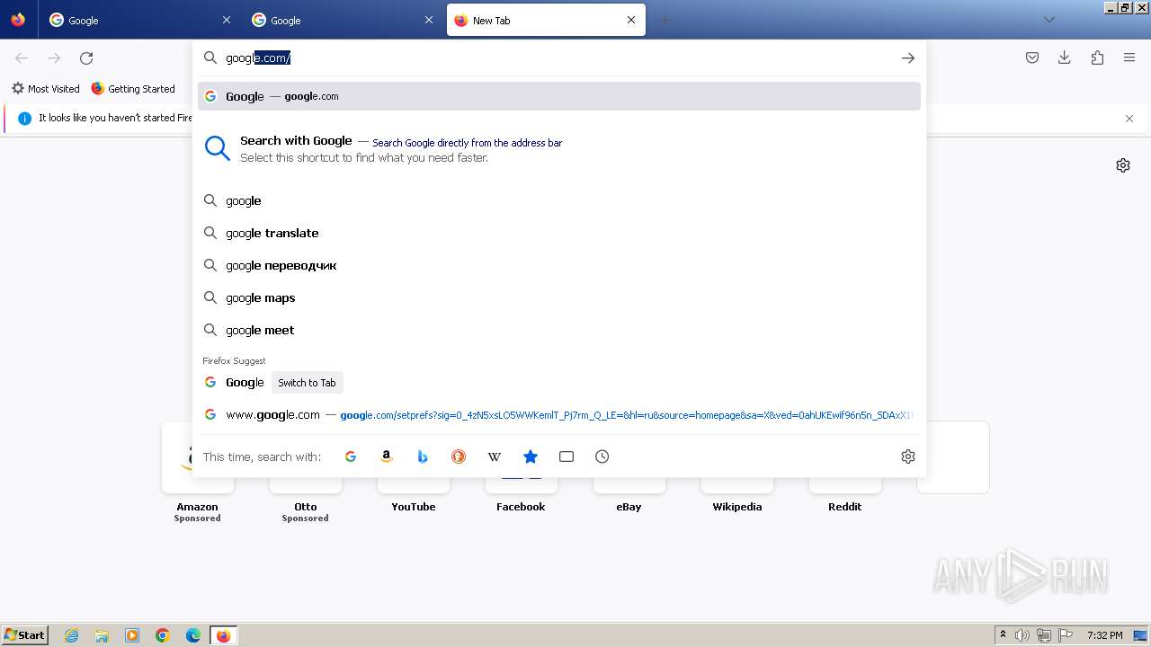Close the first Google tab
This screenshot has height=647, width=1151.
(227, 20)
